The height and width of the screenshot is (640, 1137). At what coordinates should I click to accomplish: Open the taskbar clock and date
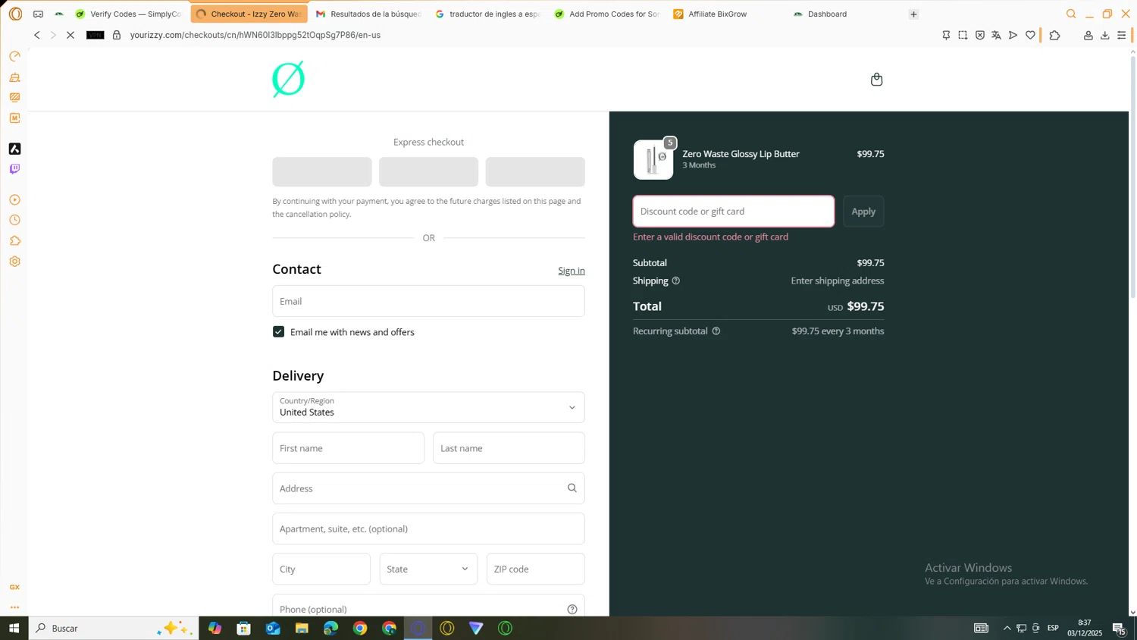[1085, 628]
